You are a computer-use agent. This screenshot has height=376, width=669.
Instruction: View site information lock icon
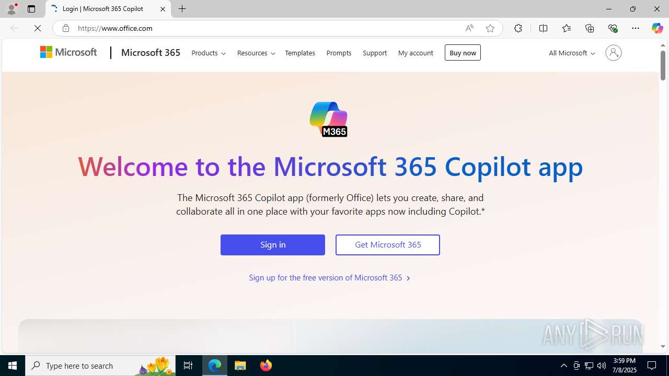pos(65,28)
